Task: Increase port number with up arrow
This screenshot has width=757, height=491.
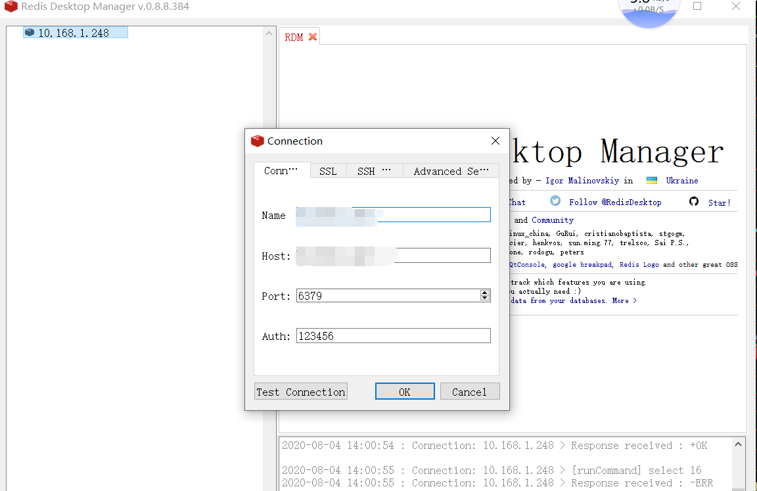Action: [485, 292]
